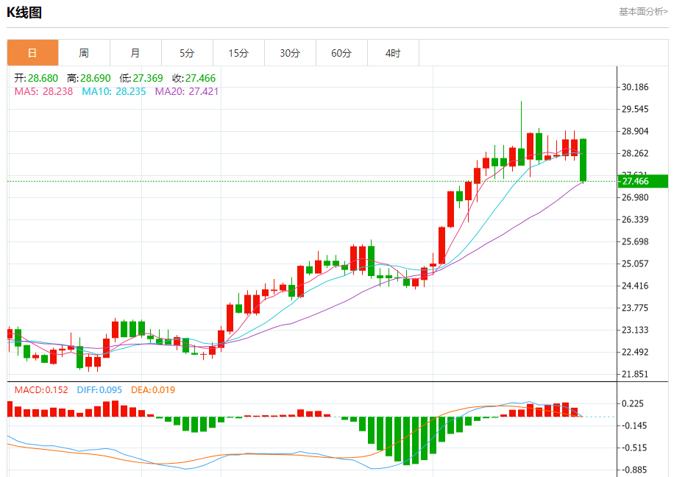Click the latest large green candlestick
The width and height of the screenshot is (674, 477).
coord(583,160)
